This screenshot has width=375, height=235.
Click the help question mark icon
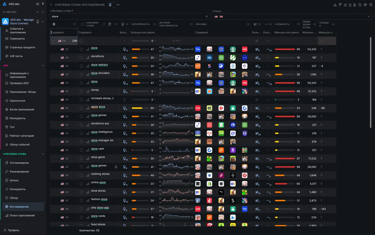[x=371, y=5]
